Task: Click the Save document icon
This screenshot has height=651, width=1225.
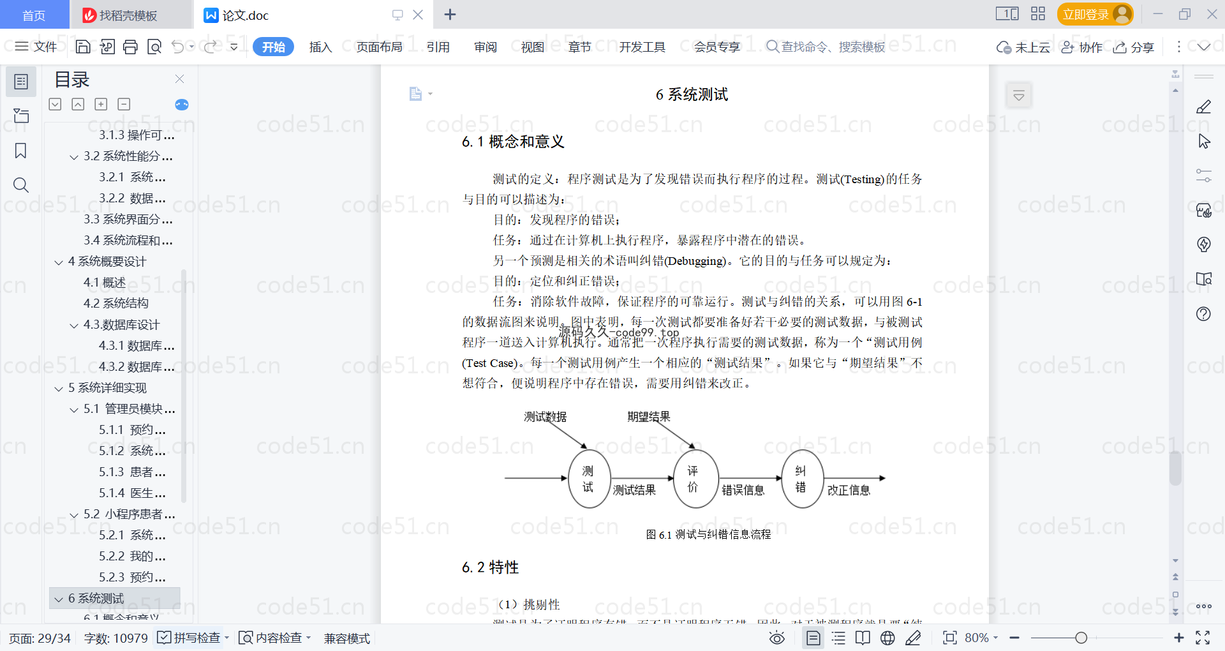Action: 83,47
